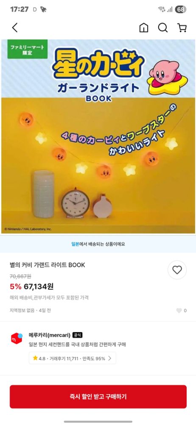Image resolution: width=196 pixels, height=425 pixels.
Task: Toggle the heart wishlist button
Action: coord(177,270)
